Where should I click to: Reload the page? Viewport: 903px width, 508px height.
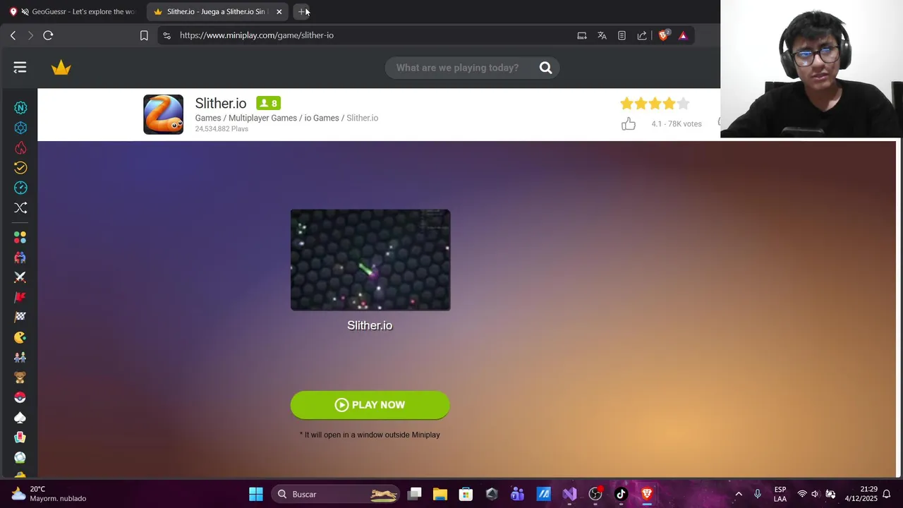pyautogui.click(x=48, y=35)
